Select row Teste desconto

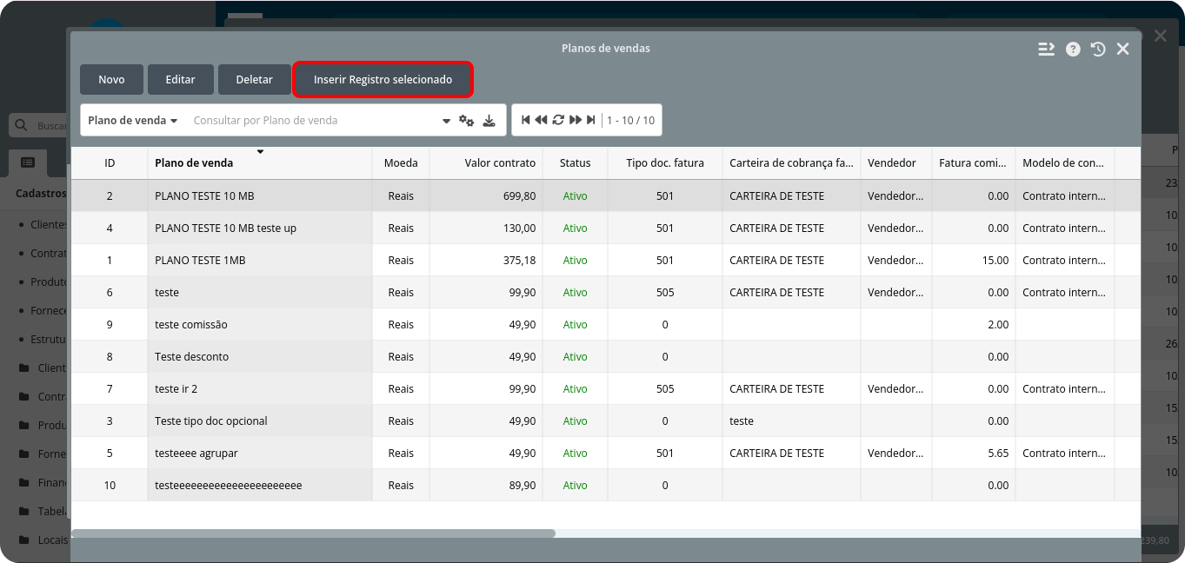[x=605, y=356]
